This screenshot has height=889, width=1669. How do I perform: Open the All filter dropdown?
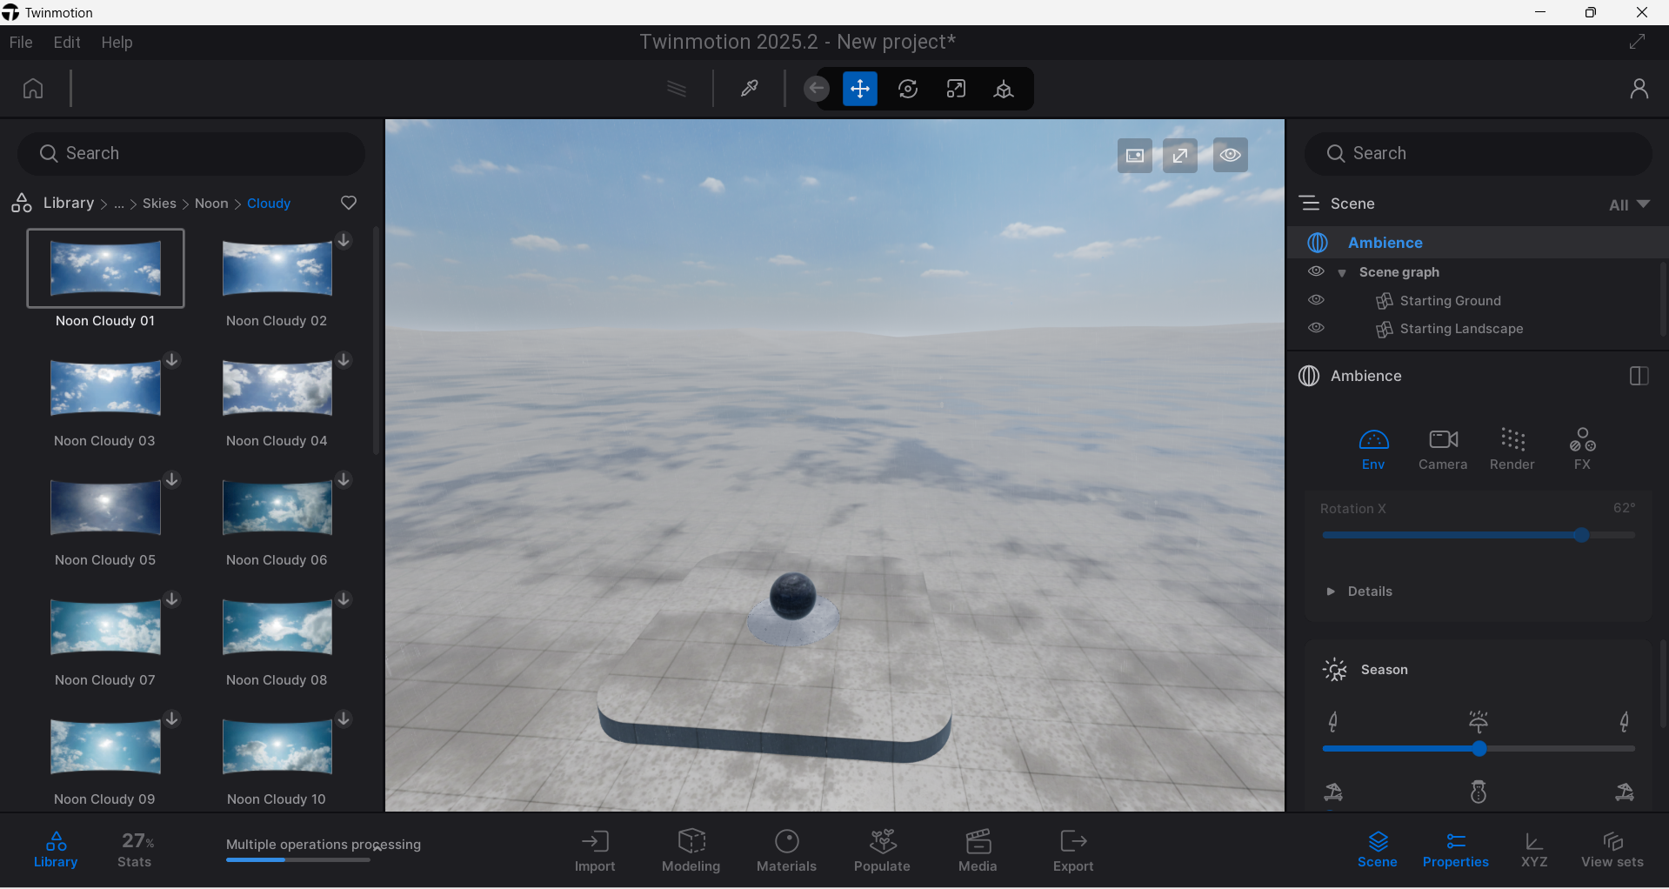point(1629,204)
